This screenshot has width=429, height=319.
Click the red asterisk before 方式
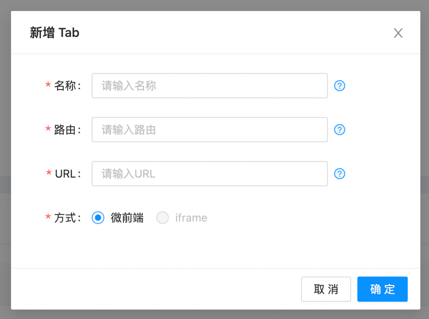[x=48, y=218]
